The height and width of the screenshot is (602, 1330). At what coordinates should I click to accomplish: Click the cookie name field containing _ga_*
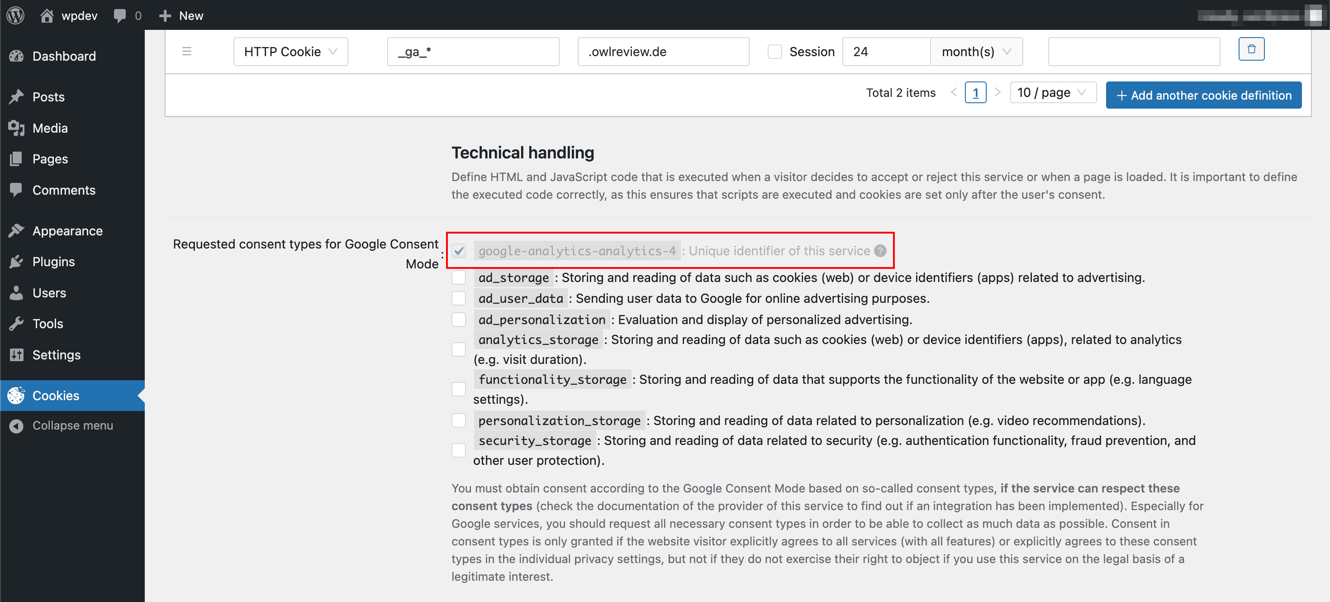click(x=472, y=52)
